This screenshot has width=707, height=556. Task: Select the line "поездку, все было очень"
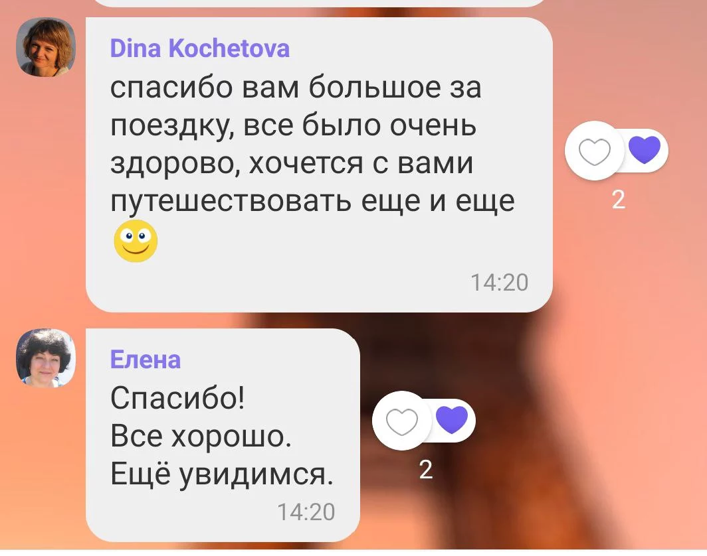294,125
